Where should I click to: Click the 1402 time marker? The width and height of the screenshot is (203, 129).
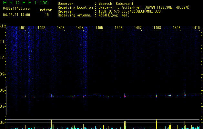(x=41, y=28)
